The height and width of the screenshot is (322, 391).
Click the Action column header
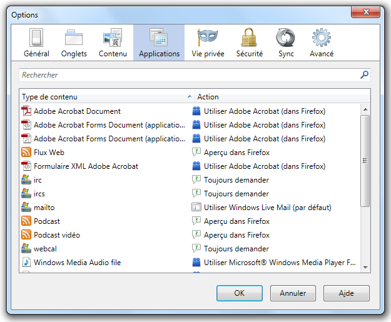[x=283, y=97]
